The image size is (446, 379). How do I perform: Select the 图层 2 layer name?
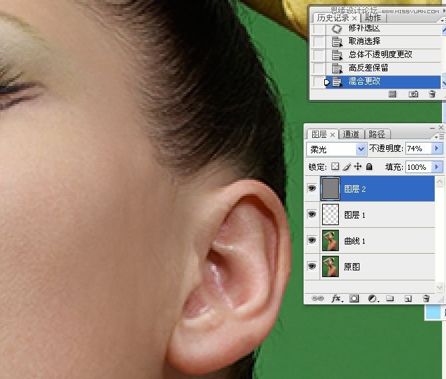point(355,189)
